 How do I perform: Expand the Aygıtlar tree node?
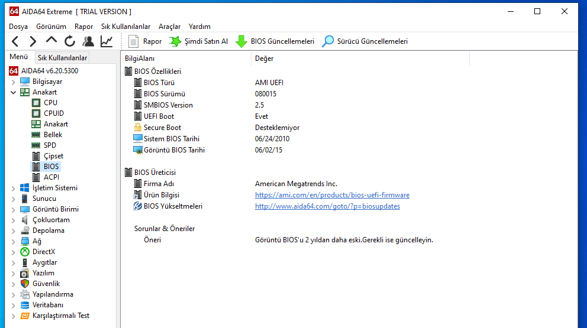[x=14, y=262]
